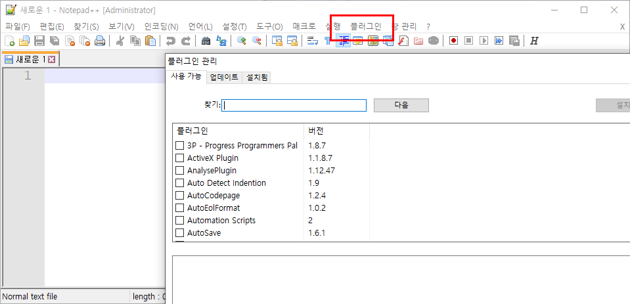The image size is (630, 304).
Task: Enable the Auto Detect Indention checkbox
Action: 179,183
